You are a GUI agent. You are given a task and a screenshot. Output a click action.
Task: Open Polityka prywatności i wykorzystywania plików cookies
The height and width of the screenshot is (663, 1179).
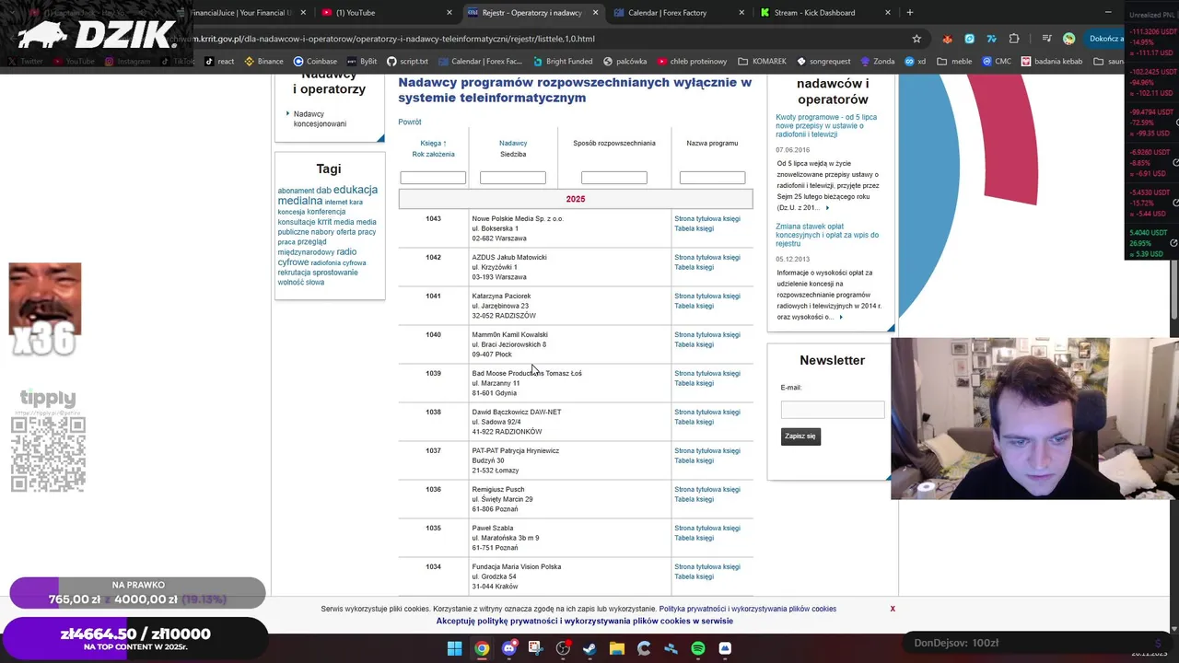[748, 609]
